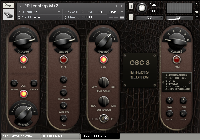The width and height of the screenshot is (200, 140).
Task: Click the '1 • TWEED GREEN' list entry
Action: [x=176, y=75]
